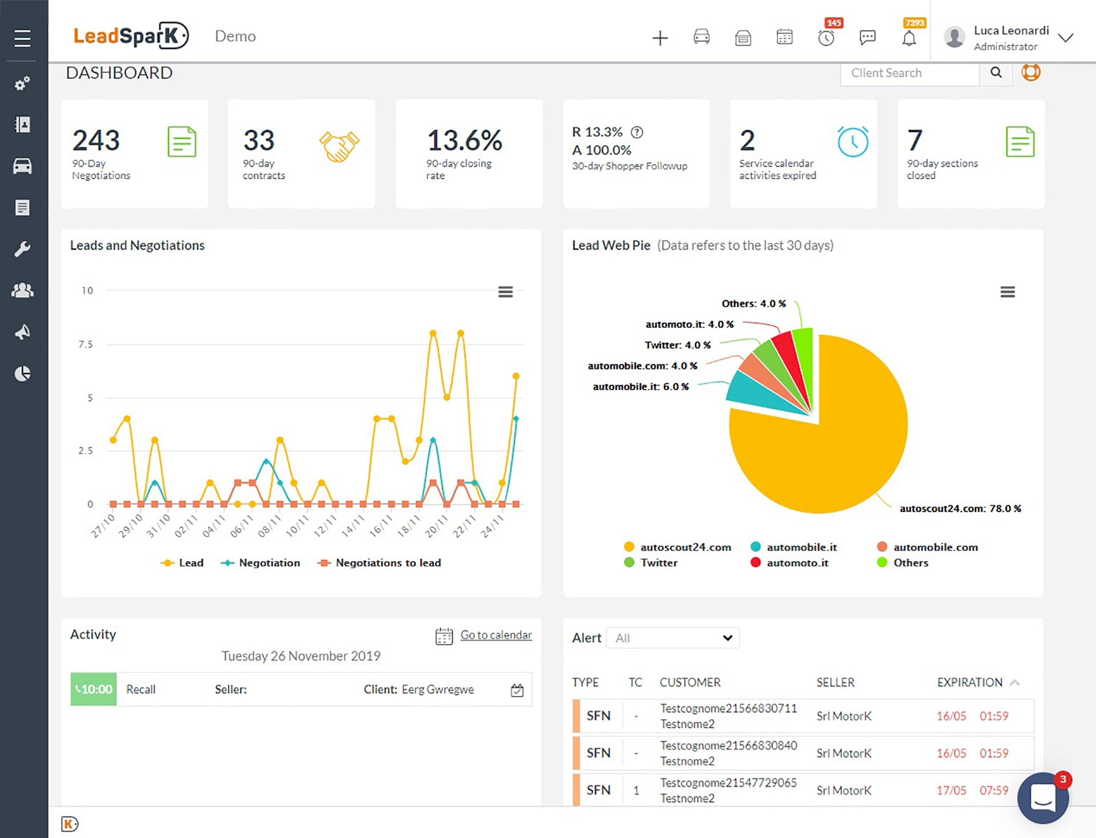Open Service calendar activities expired card
The image size is (1096, 838).
click(x=804, y=154)
